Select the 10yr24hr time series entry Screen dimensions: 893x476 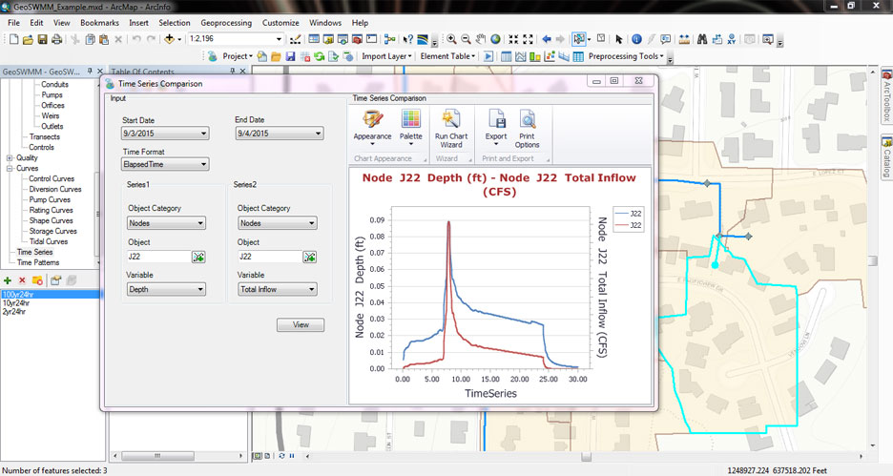pos(16,303)
